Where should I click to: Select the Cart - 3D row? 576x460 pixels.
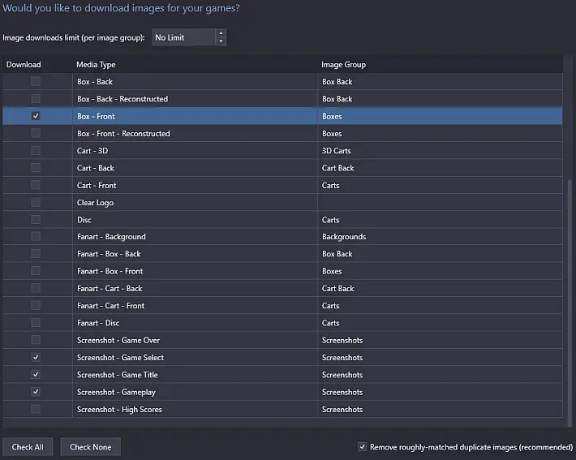[x=282, y=151]
